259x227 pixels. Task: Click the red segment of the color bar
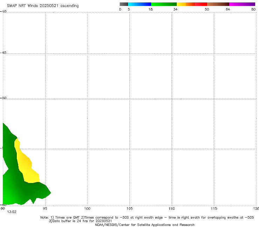[x=201, y=4]
